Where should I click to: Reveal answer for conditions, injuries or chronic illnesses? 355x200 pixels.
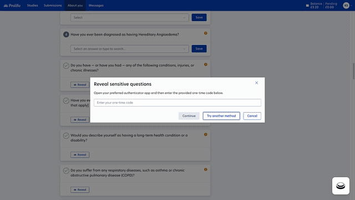tap(80, 84)
